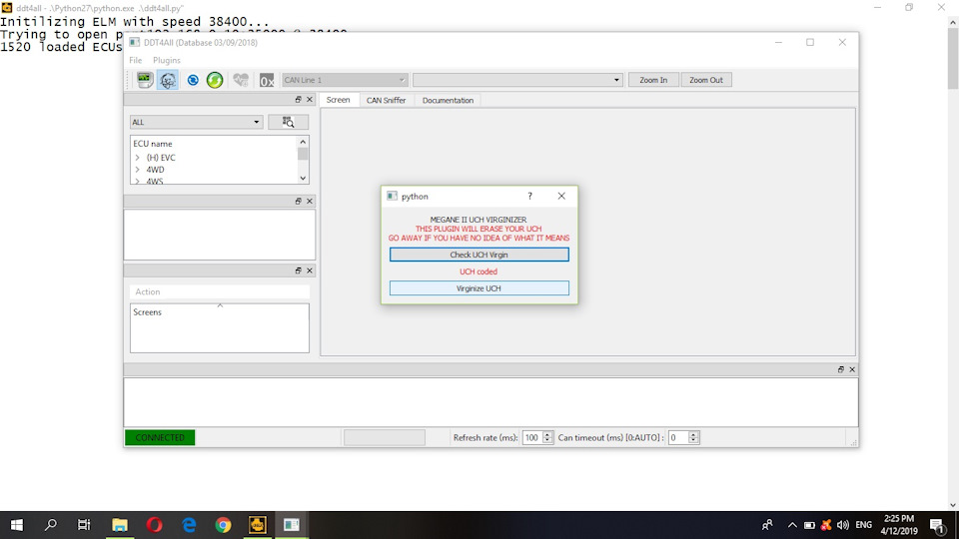Decrease the Can timeout value

693,440
